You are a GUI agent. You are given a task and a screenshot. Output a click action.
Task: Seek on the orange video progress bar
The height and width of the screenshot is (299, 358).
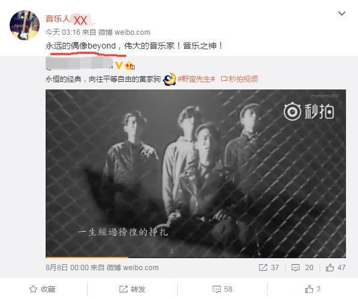(196, 257)
